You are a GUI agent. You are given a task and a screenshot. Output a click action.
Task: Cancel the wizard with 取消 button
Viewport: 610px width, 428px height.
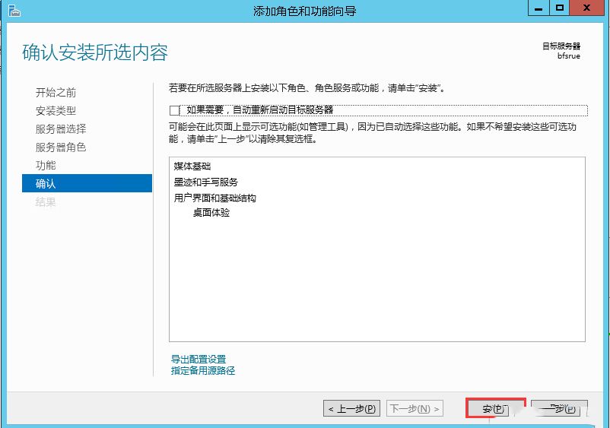pos(559,409)
